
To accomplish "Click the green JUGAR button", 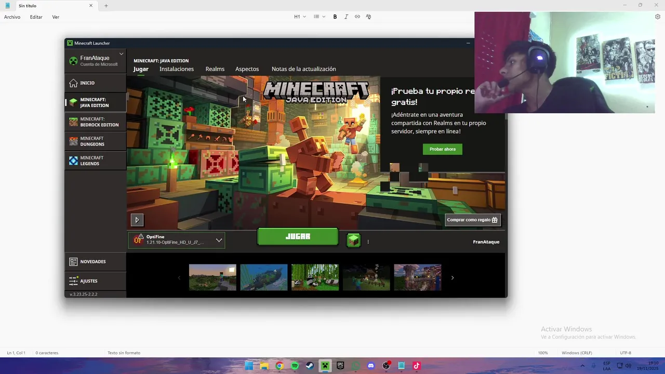I will tap(298, 237).
